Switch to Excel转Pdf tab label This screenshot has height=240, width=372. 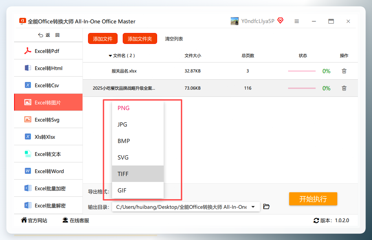click(47, 51)
